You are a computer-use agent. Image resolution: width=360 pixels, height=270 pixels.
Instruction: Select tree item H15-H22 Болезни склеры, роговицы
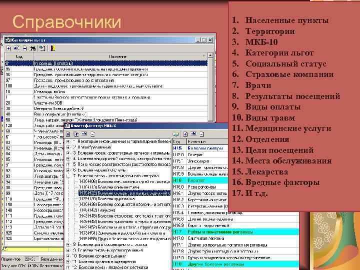click(124, 193)
